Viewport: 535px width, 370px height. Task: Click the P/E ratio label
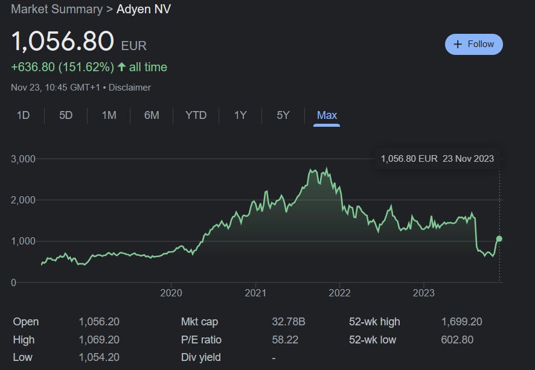pyautogui.click(x=201, y=340)
